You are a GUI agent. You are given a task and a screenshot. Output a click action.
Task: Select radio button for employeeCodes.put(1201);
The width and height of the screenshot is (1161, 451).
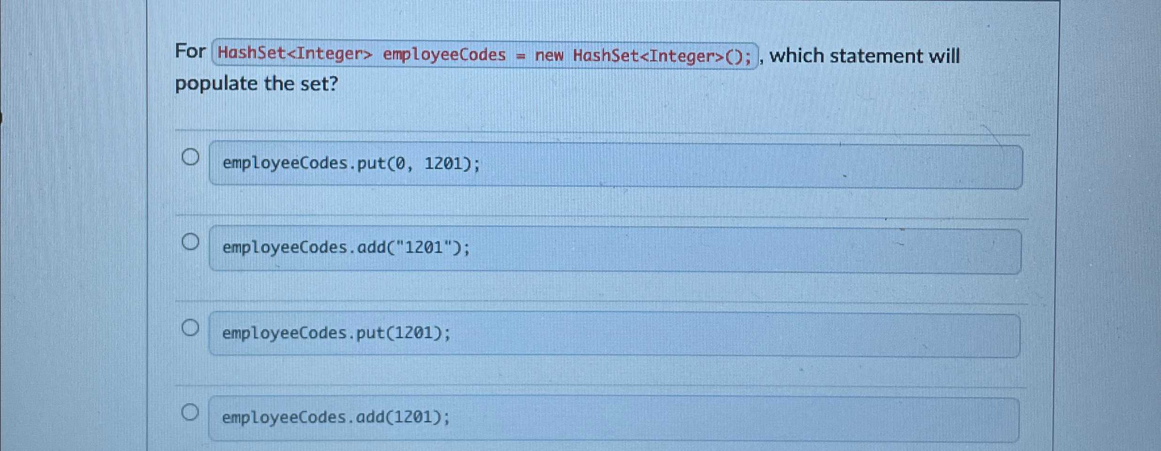click(x=190, y=327)
